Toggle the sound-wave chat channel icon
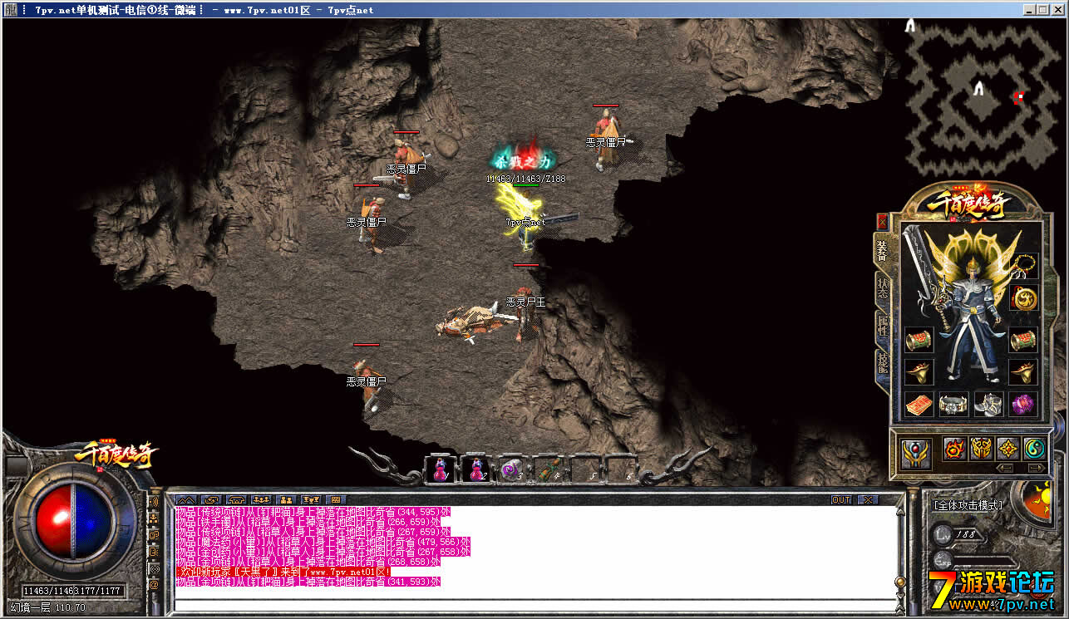Image resolution: width=1069 pixels, height=619 pixels. click(154, 501)
